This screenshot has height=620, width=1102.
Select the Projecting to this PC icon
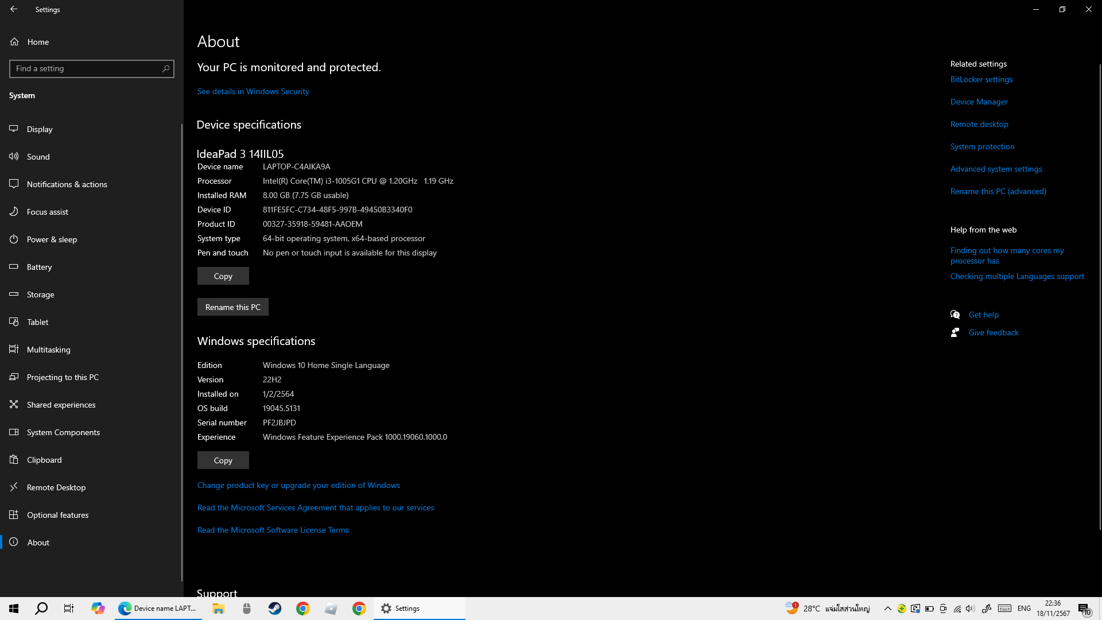pos(14,377)
